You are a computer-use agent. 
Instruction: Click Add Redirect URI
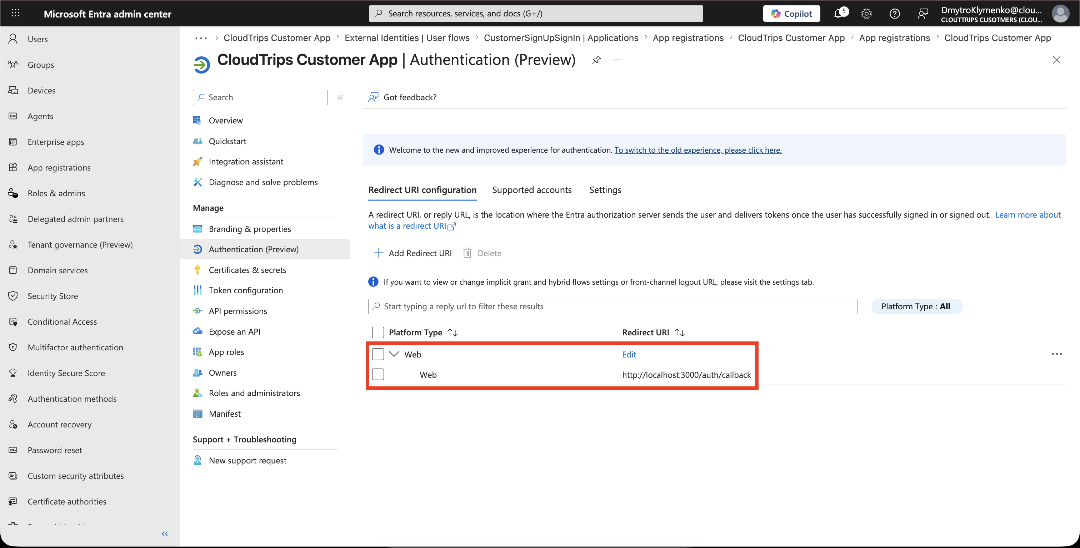click(412, 253)
